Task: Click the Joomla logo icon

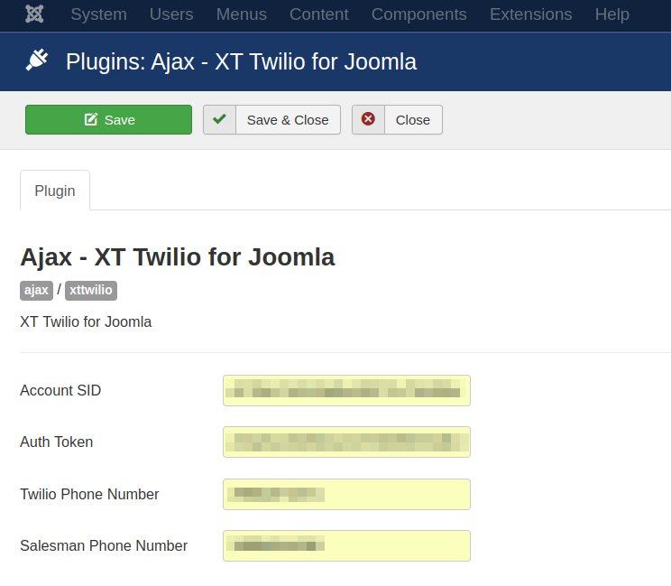Action: pyautogui.click(x=34, y=14)
